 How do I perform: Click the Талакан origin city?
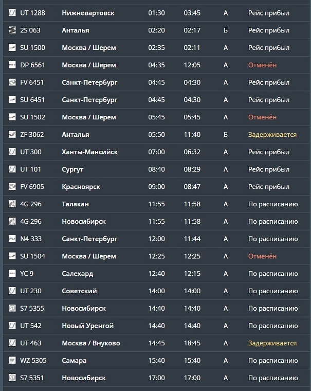75,204
